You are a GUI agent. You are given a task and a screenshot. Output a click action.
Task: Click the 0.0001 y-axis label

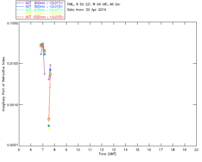12,145
